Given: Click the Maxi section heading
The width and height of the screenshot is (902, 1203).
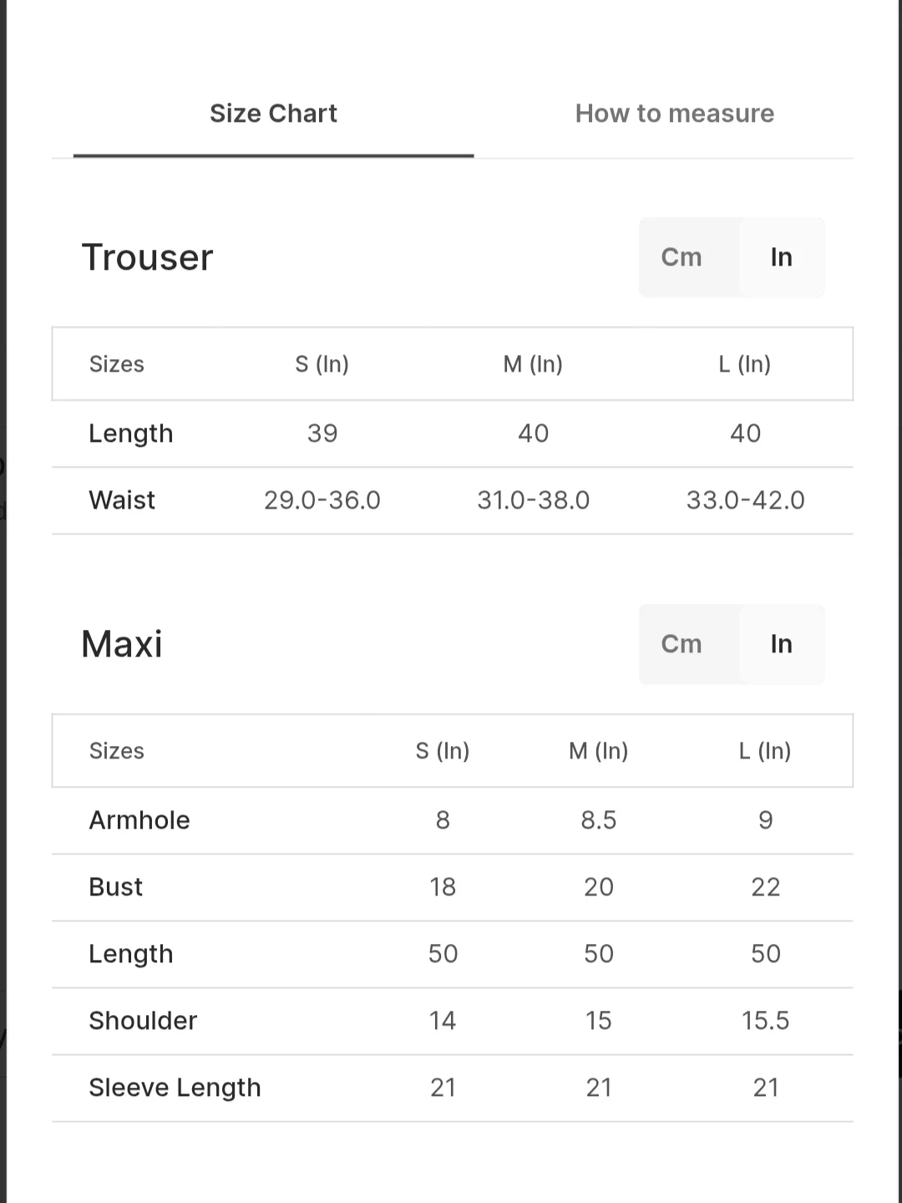Looking at the screenshot, I should (x=122, y=644).
